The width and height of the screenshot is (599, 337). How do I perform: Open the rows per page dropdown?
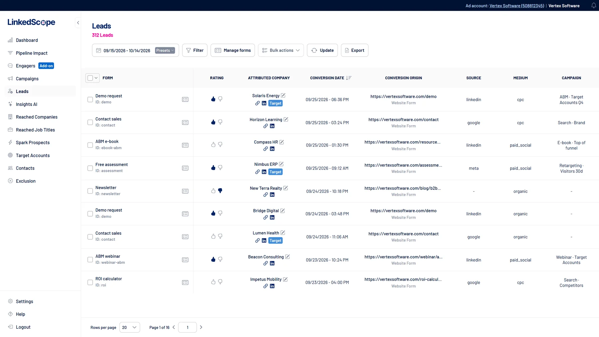pos(130,327)
